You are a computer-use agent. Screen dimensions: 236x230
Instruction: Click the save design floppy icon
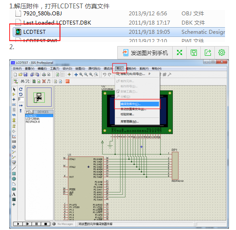pos(25,75)
